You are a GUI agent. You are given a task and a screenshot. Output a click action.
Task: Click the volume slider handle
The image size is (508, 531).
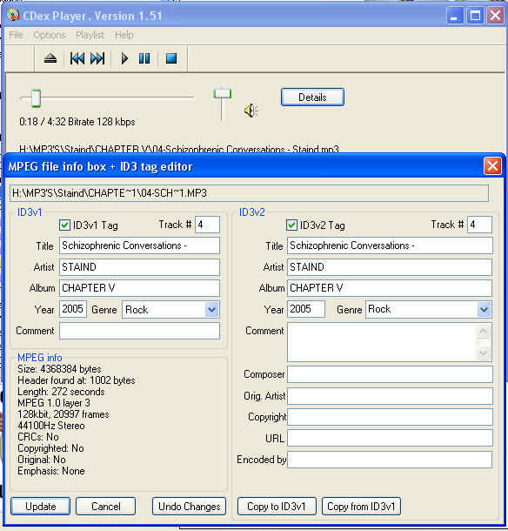point(223,93)
